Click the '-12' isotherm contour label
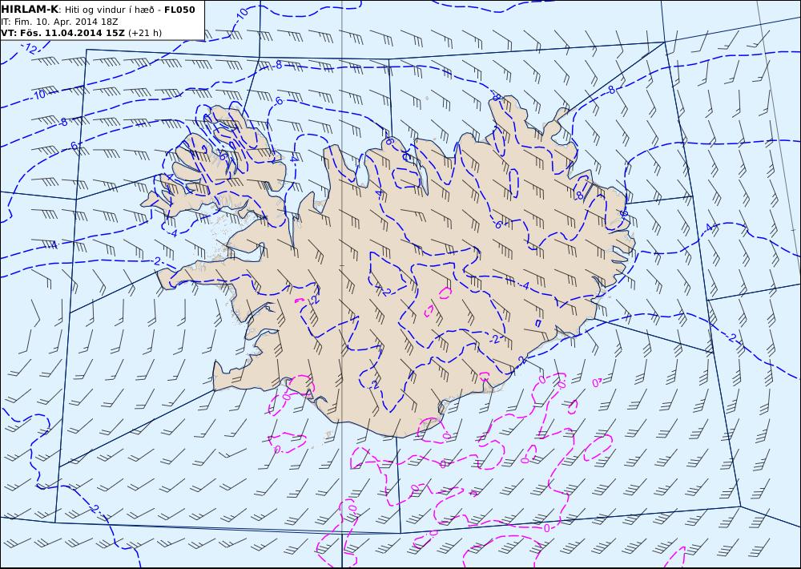The height and width of the screenshot is (569, 801). pyautogui.click(x=29, y=49)
